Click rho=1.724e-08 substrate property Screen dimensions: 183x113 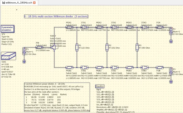(8, 74)
